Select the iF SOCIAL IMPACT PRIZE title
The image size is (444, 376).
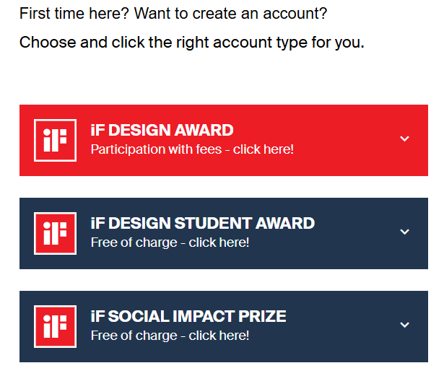coord(188,316)
